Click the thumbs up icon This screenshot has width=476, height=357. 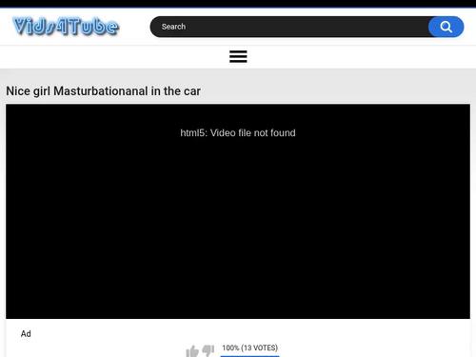click(x=192, y=350)
